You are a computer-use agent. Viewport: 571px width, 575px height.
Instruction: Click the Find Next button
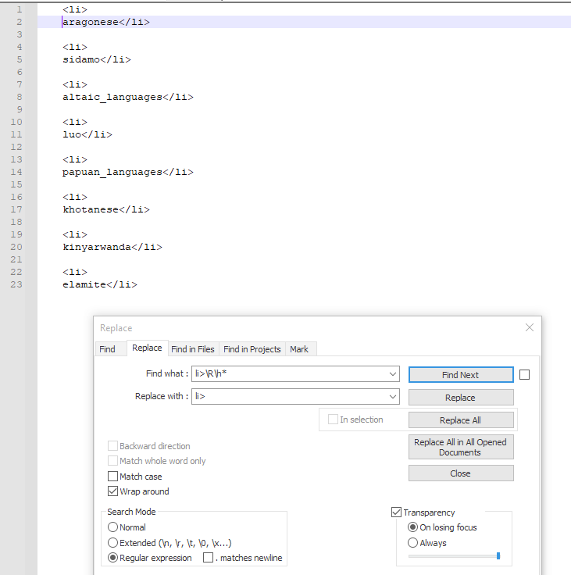coord(461,375)
